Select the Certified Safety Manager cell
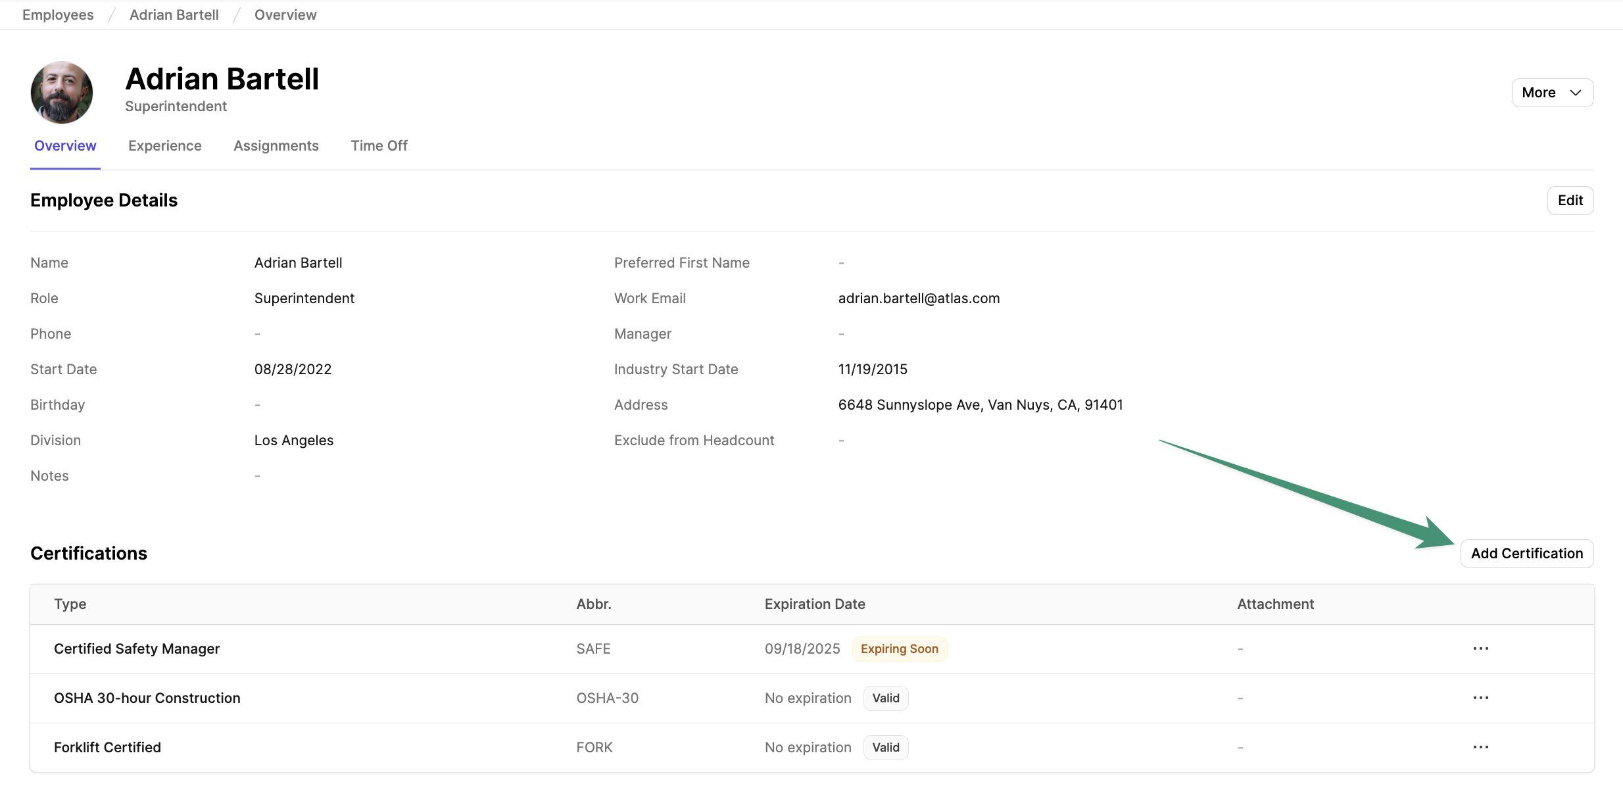Screen dimensions: 1623x797 click(137, 649)
